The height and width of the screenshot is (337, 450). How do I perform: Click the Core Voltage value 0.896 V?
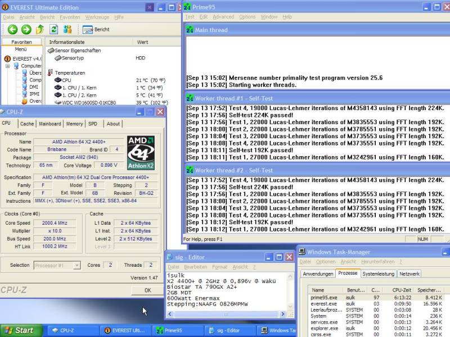point(109,165)
